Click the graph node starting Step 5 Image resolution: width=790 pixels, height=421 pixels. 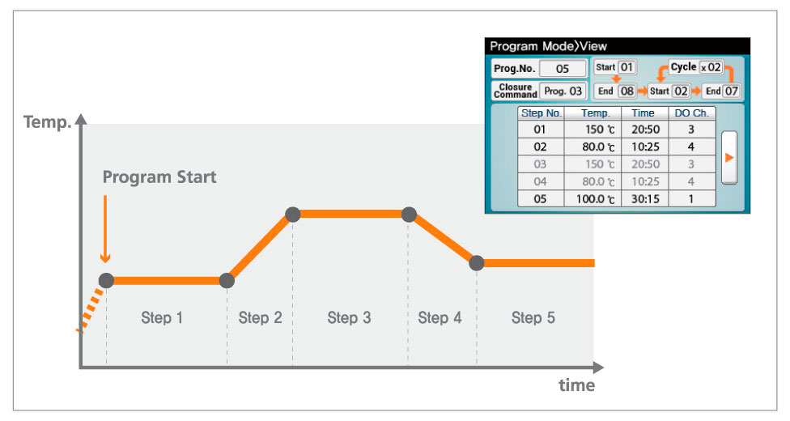pos(477,262)
